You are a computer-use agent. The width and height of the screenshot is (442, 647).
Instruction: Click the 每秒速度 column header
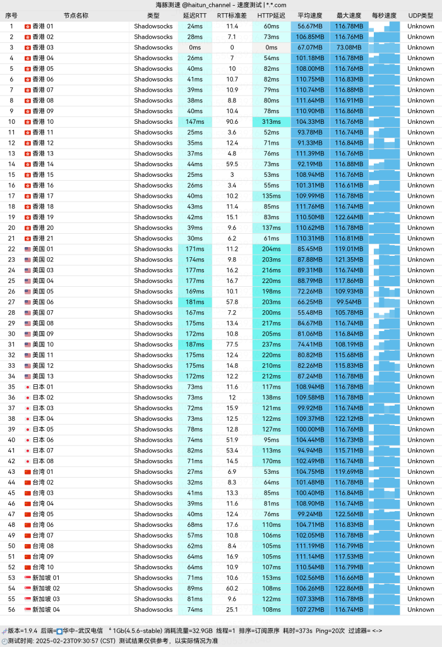pyautogui.click(x=385, y=16)
